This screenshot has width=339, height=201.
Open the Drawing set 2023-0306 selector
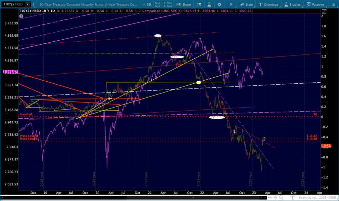click(317, 198)
